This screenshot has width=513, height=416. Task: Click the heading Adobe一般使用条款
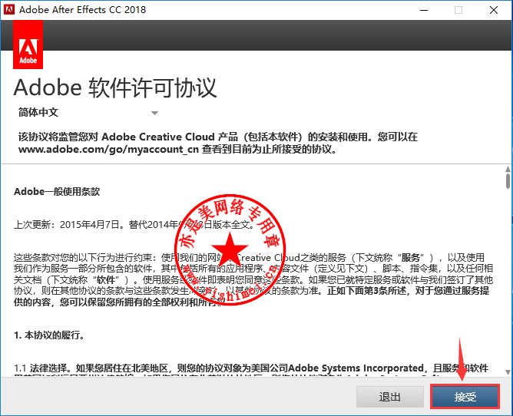[x=57, y=191]
